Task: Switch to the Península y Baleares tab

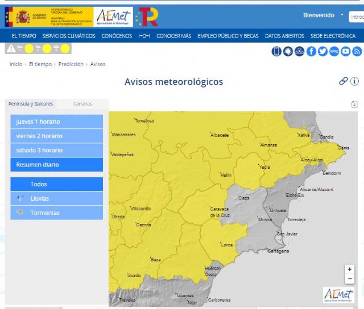Action: click(x=31, y=104)
